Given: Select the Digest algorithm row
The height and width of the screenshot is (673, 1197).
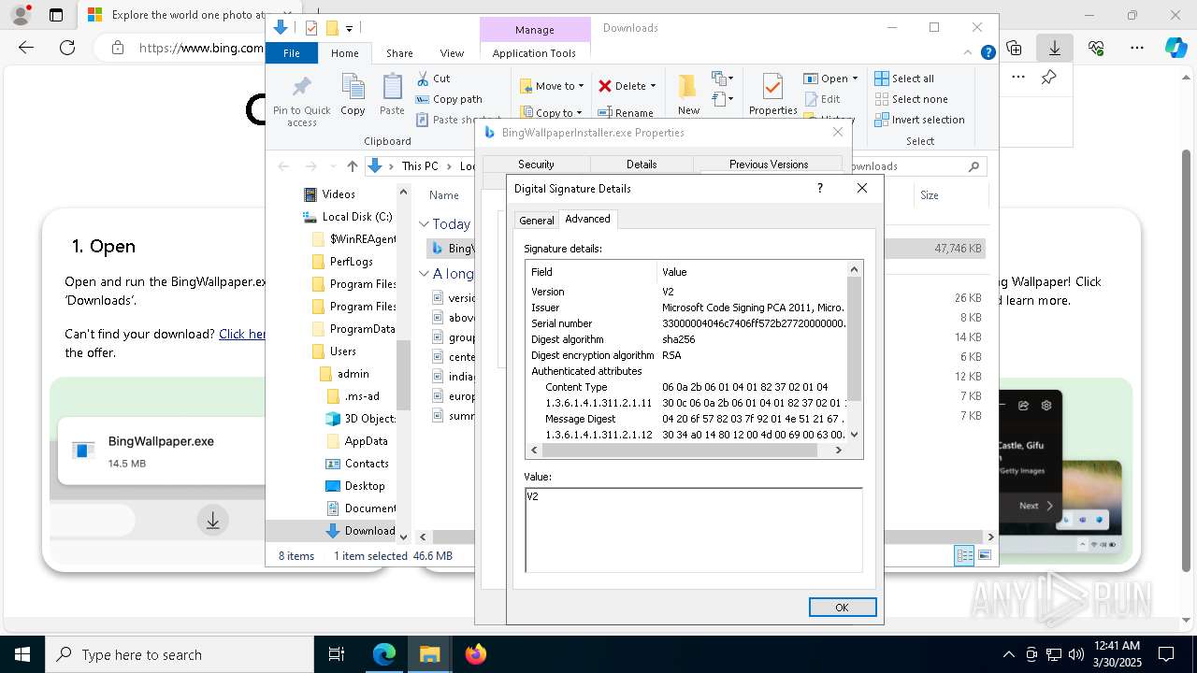Looking at the screenshot, I should (x=686, y=339).
